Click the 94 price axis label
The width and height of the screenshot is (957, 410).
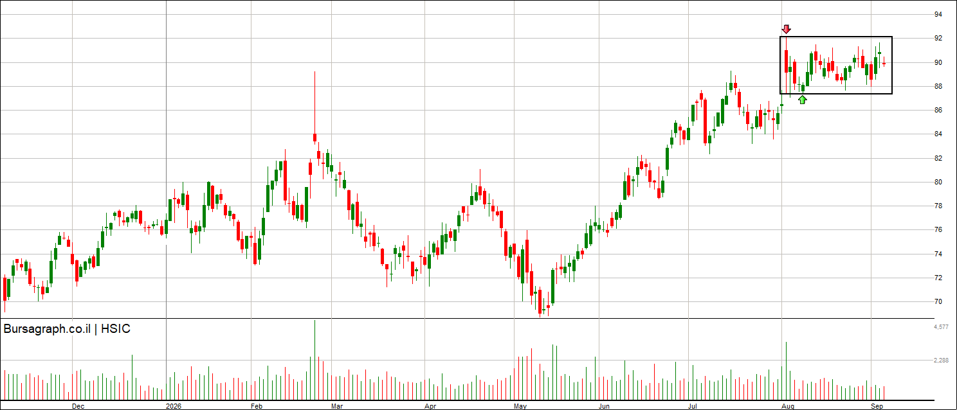click(x=938, y=14)
